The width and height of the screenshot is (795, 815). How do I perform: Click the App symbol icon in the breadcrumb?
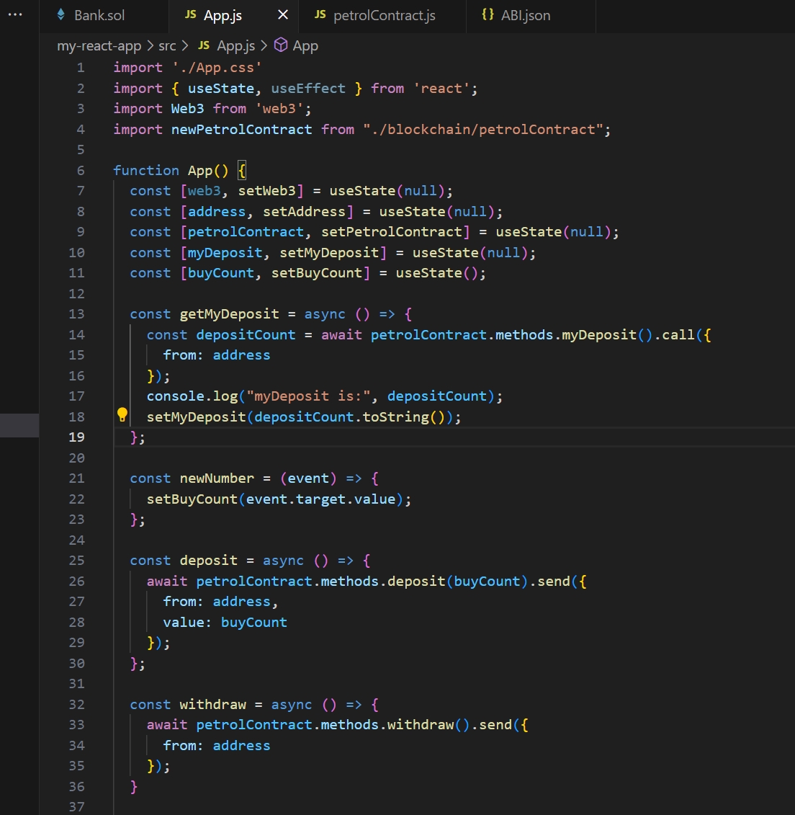[x=279, y=45]
